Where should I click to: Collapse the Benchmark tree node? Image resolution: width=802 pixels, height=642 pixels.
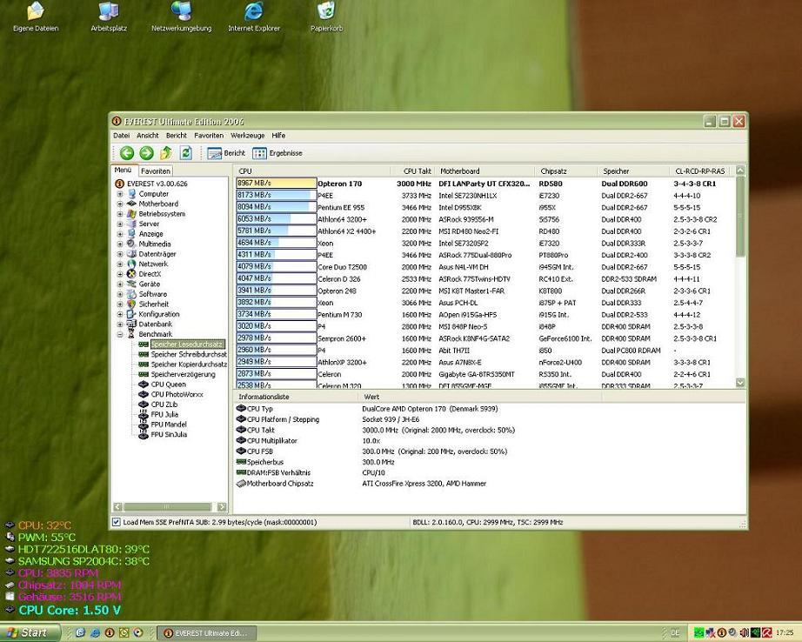pos(120,334)
